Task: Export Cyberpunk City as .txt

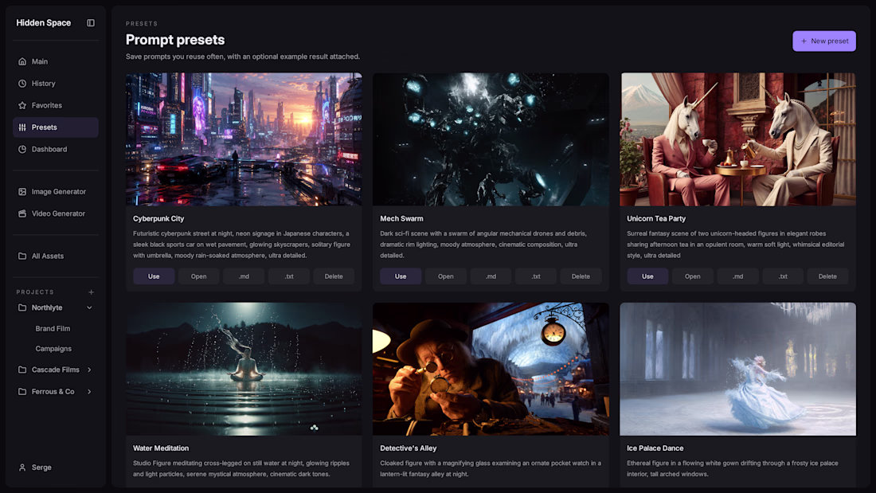Action: click(289, 276)
